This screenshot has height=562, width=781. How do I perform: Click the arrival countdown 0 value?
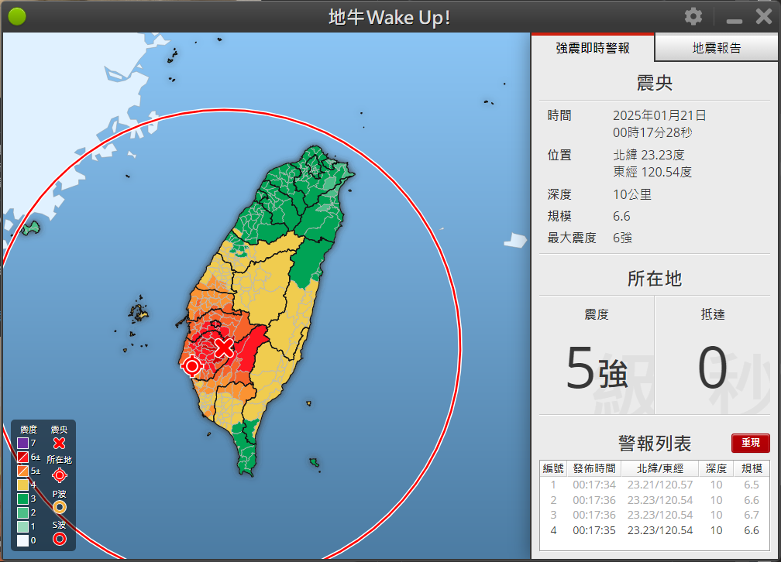712,368
